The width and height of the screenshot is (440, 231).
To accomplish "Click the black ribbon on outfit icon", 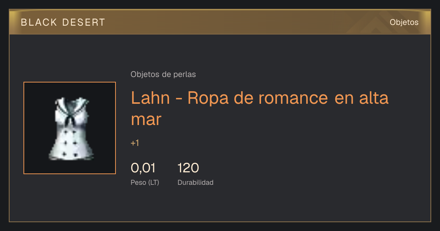I will (69, 119).
